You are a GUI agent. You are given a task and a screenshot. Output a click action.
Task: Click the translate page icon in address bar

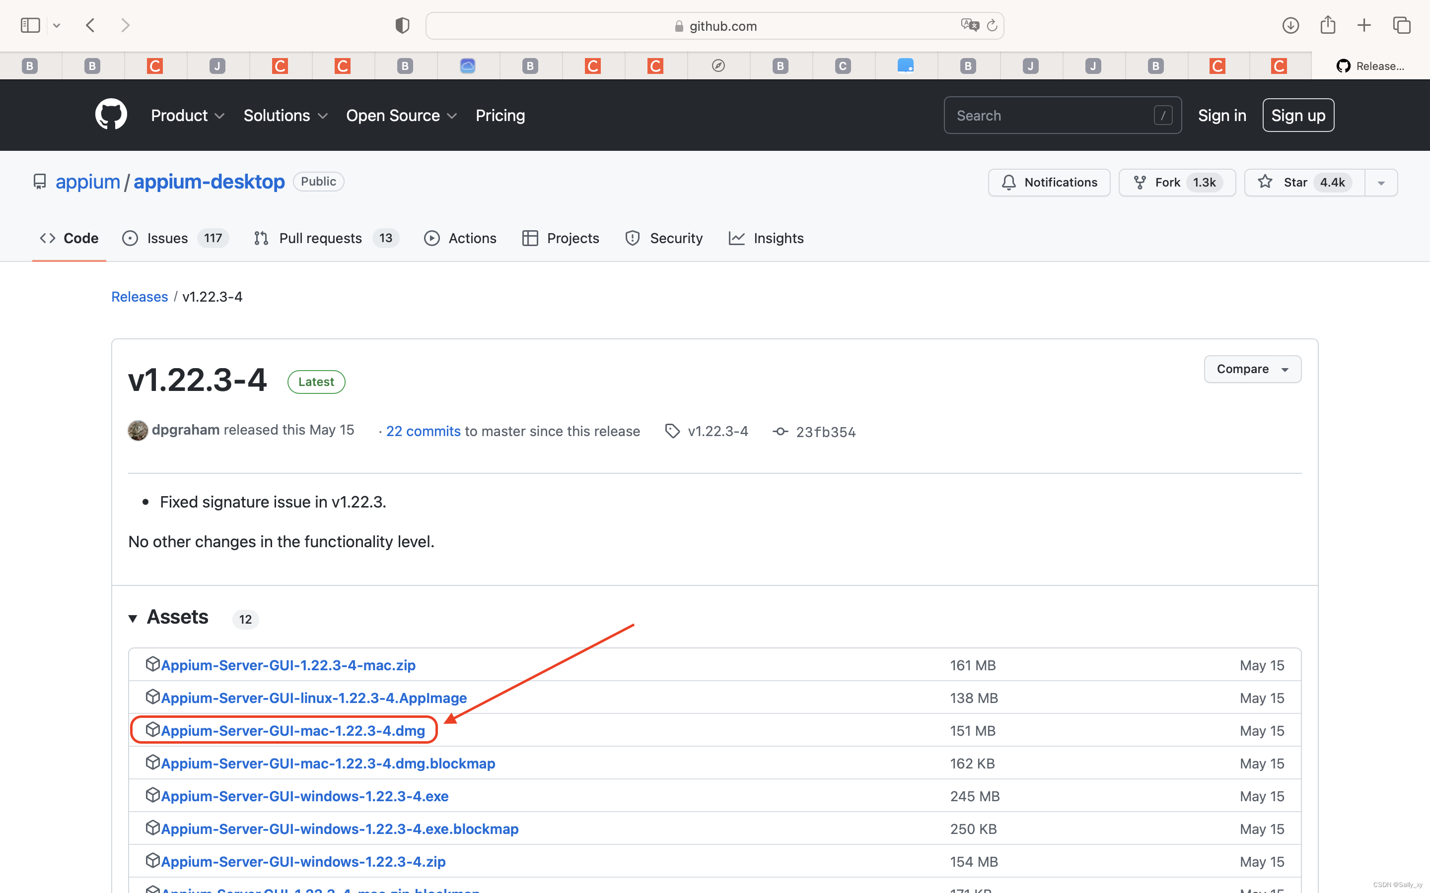(x=970, y=25)
